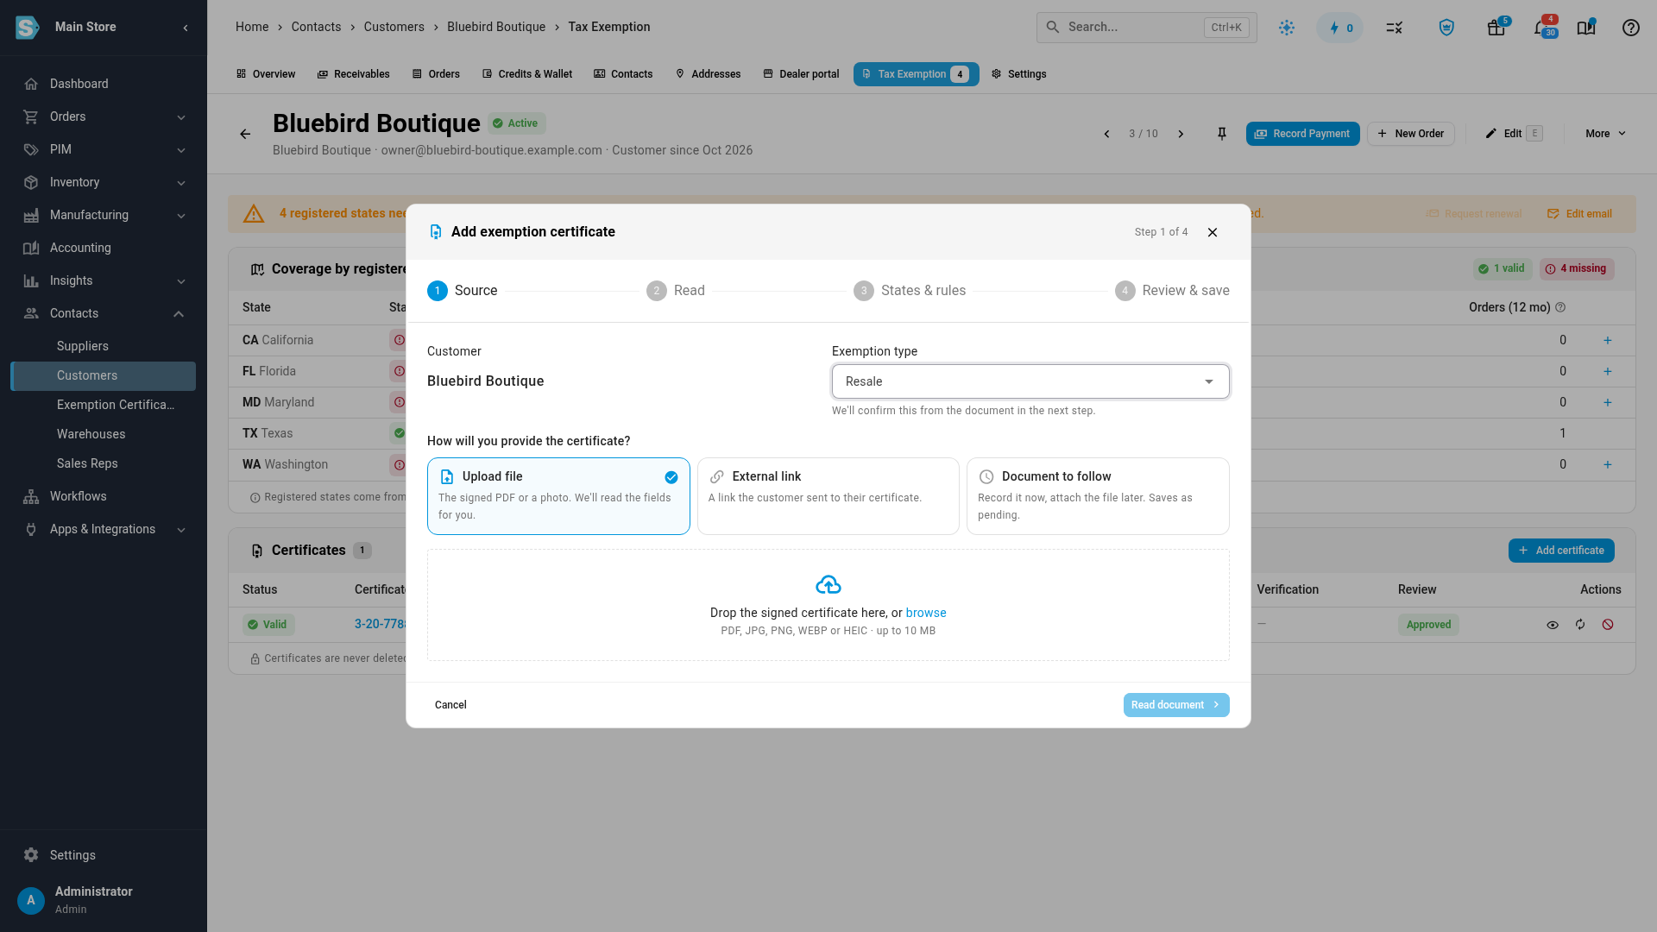Click the AI assistant sparkle icon in top bar
This screenshot has height=932, width=1657.
[x=1287, y=28]
